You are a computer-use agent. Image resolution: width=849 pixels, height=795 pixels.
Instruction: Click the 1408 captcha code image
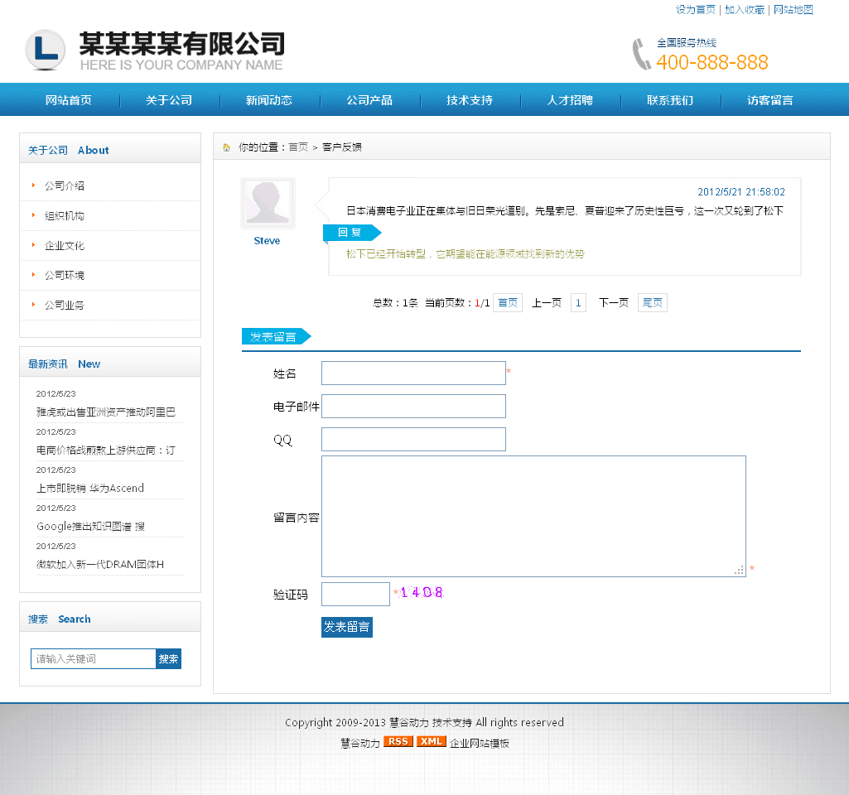pyautogui.click(x=422, y=593)
